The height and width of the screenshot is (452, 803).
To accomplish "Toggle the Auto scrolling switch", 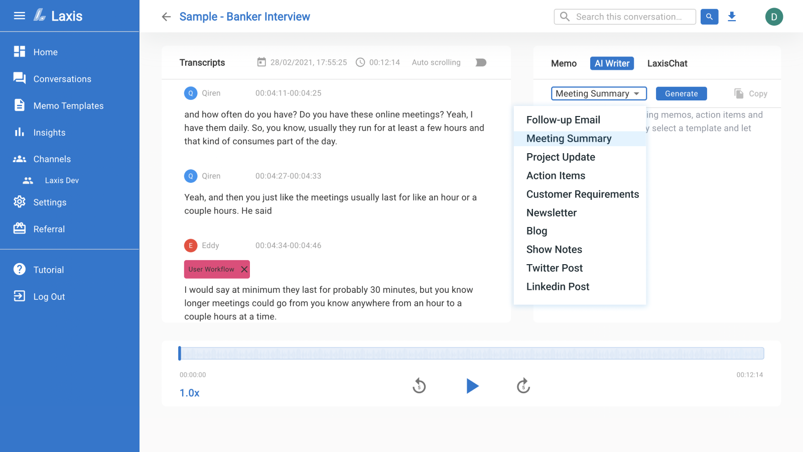I will pyautogui.click(x=481, y=62).
